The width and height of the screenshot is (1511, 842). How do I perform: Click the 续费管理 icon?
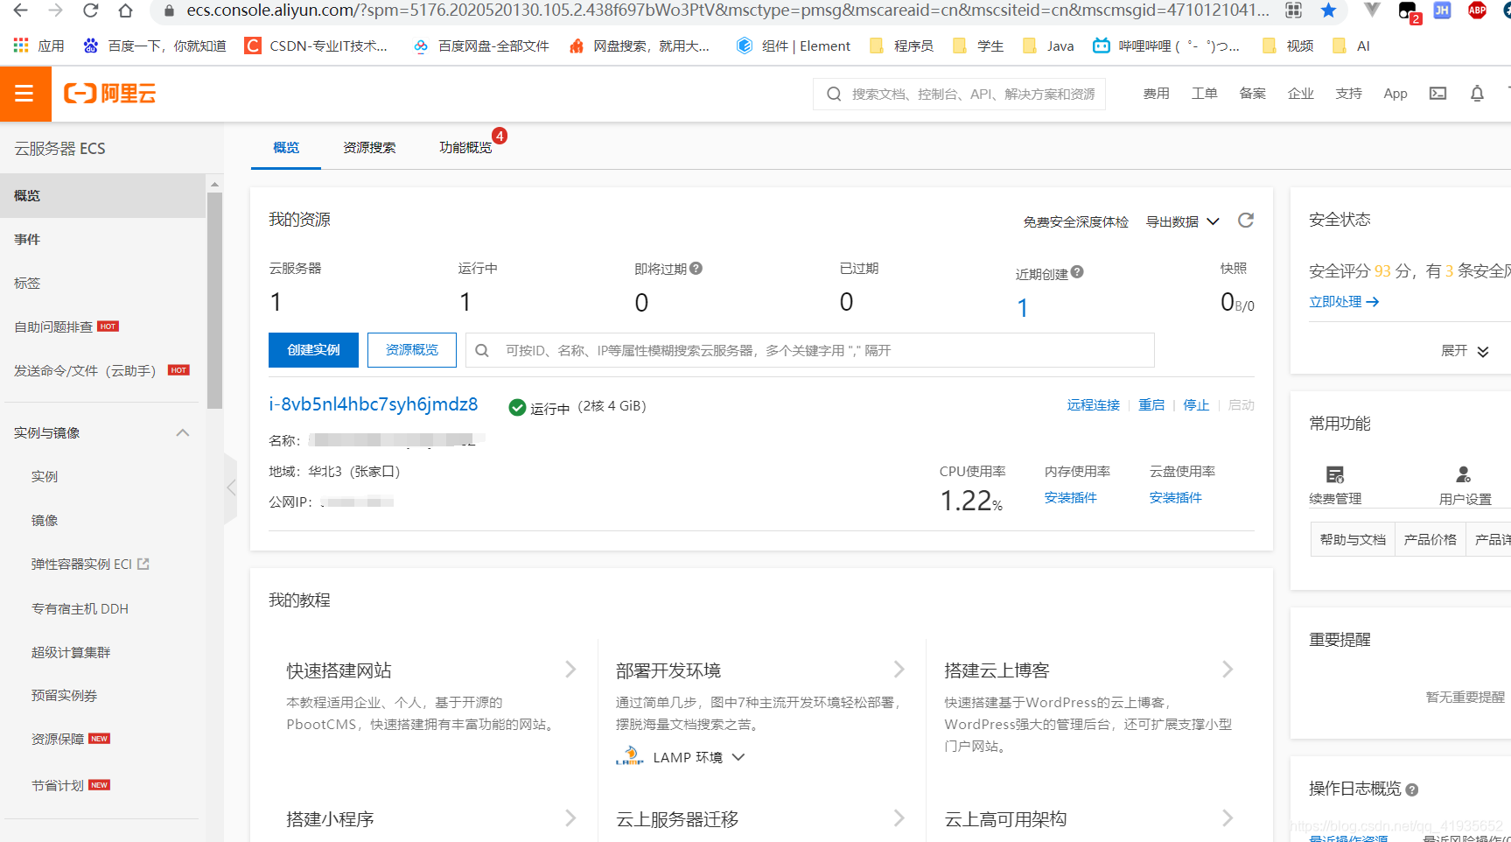click(1335, 474)
